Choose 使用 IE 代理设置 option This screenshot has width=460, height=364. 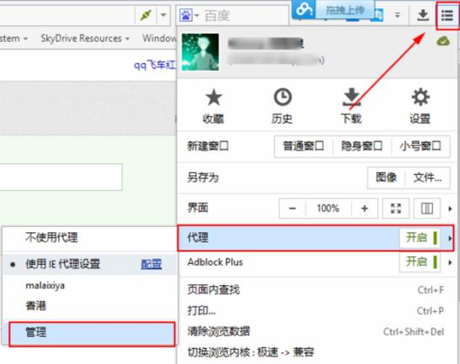tap(89, 264)
